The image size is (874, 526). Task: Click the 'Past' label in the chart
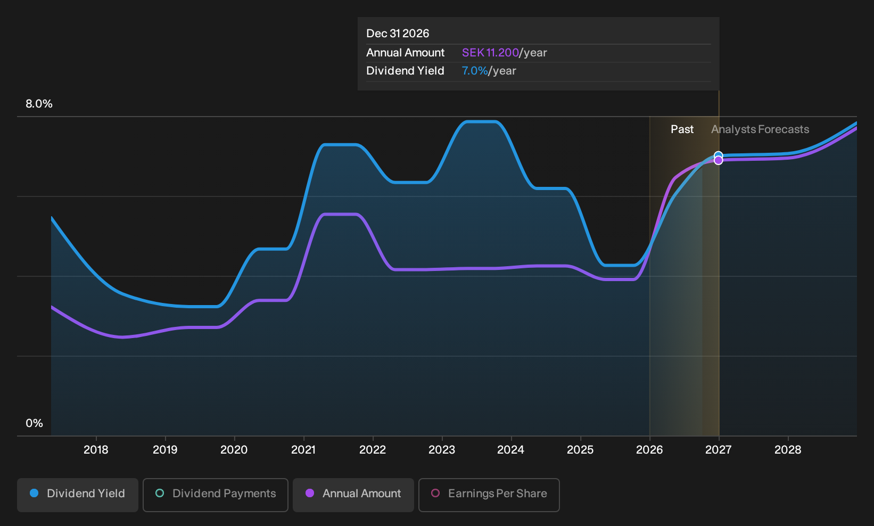pos(682,129)
